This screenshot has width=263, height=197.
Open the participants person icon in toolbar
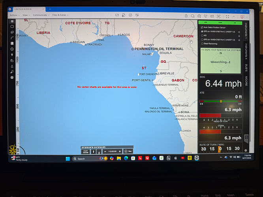(186, 16)
